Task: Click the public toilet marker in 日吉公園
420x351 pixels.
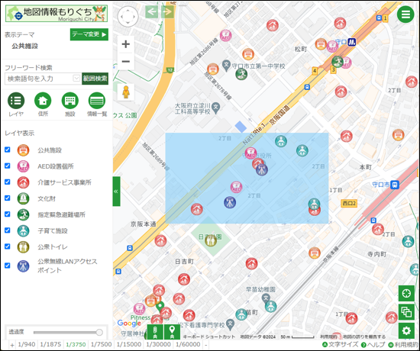Action: coord(211,240)
